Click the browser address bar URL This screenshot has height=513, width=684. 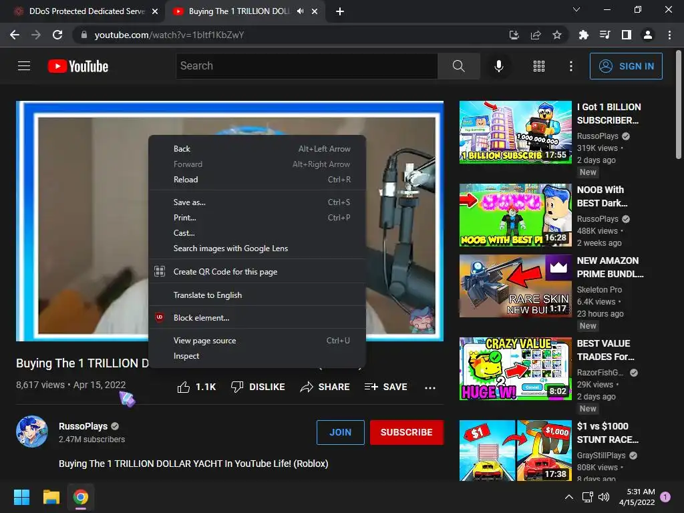click(169, 35)
